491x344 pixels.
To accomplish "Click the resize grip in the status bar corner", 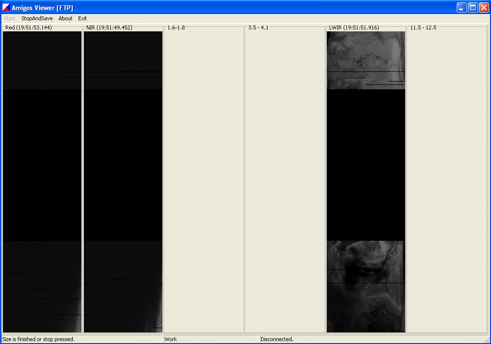I will tap(487, 340).
